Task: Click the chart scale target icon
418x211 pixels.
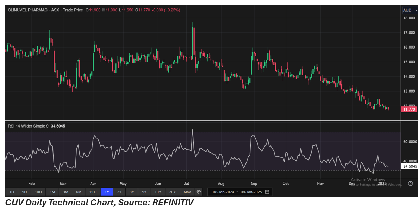Action: [x=410, y=184]
